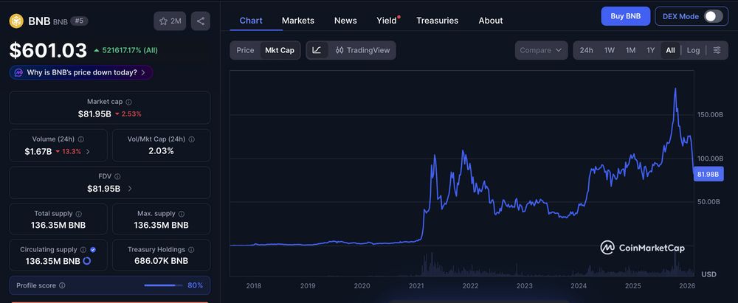Open the Compare dropdown
The height and width of the screenshot is (303, 738).
point(541,50)
